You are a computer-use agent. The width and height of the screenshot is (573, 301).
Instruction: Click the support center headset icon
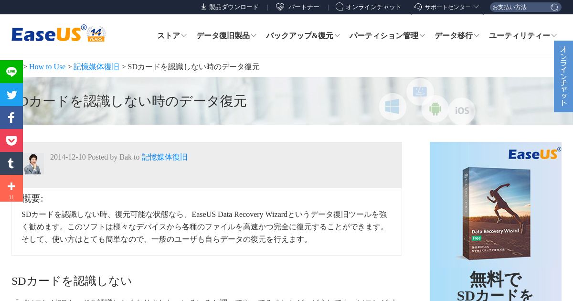coord(418,7)
